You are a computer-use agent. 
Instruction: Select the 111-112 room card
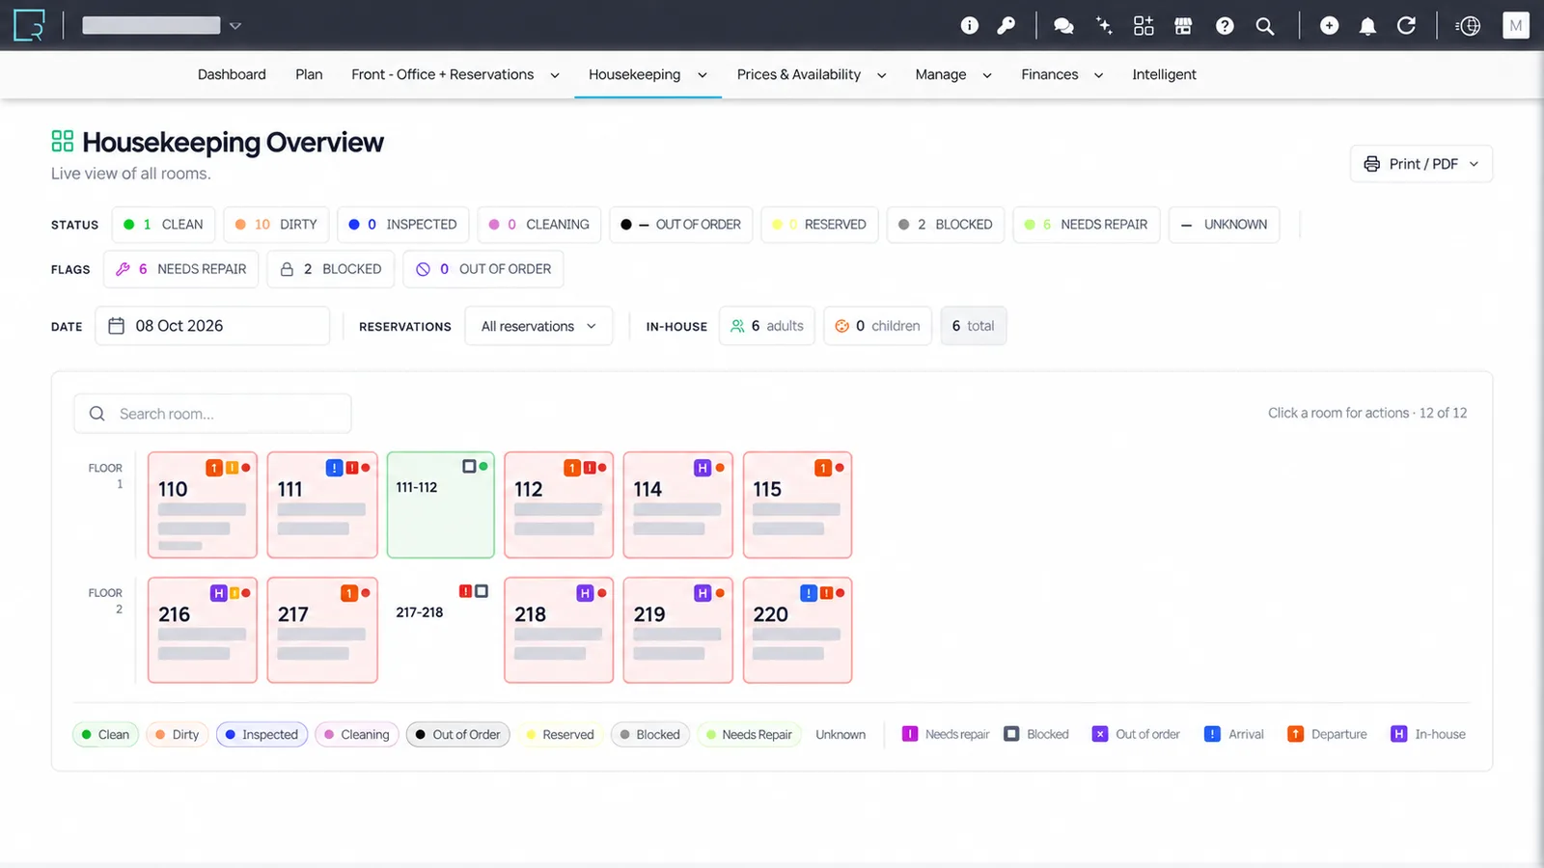tap(441, 504)
